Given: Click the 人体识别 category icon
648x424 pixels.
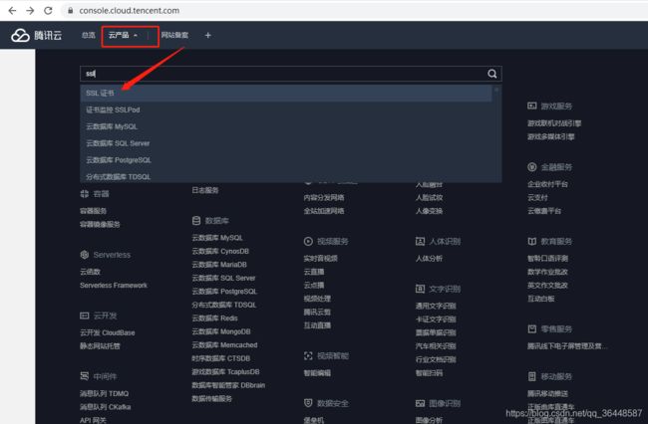Looking at the screenshot, I should (420, 241).
